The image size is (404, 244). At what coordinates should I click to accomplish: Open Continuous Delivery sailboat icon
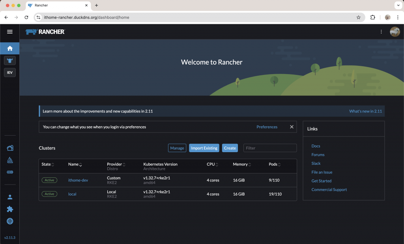coord(10,160)
